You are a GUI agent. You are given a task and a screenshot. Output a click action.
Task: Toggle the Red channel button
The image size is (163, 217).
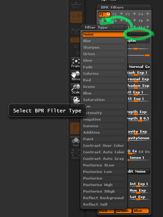pyautogui.click(x=106, y=211)
